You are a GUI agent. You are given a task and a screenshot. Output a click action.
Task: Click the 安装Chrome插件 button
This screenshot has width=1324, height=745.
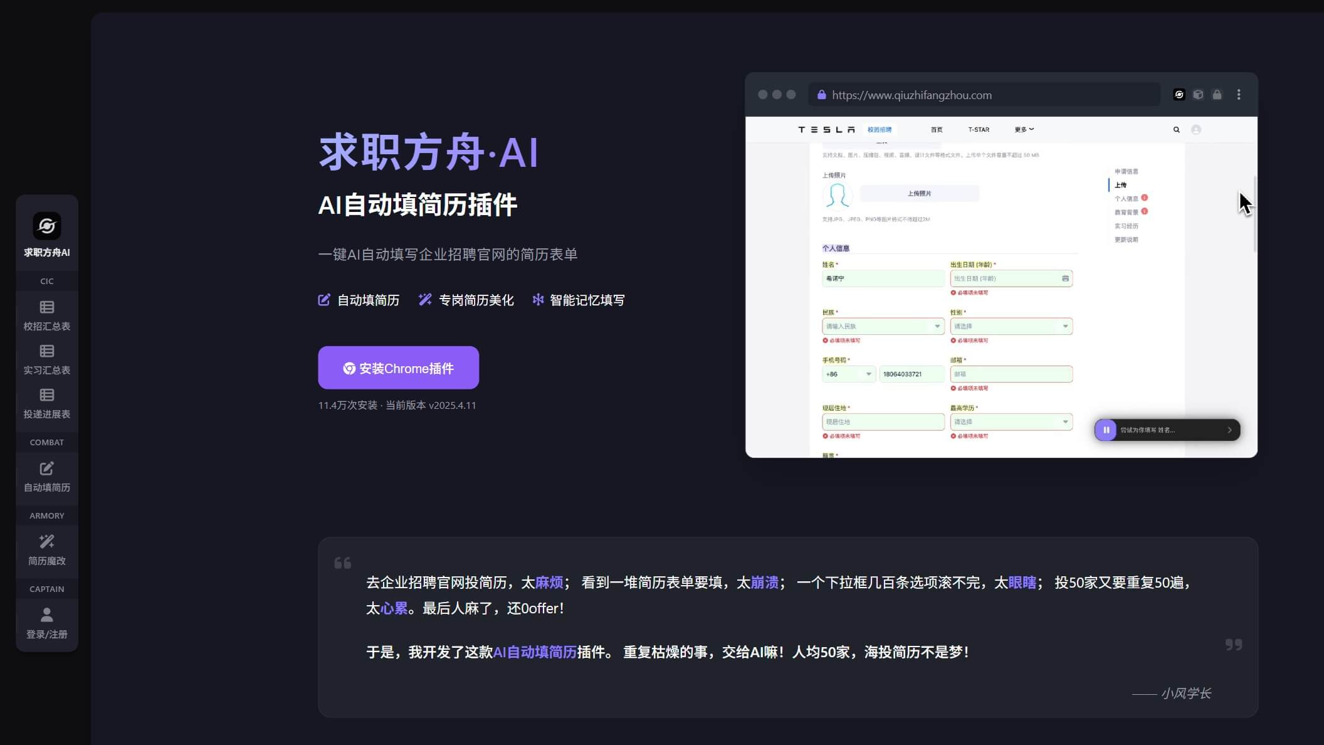pyautogui.click(x=398, y=368)
